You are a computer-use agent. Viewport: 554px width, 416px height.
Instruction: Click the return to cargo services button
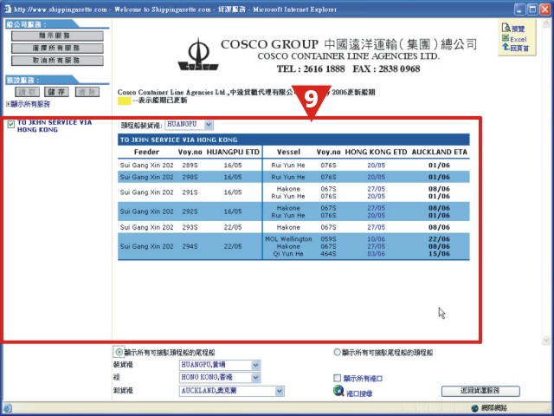click(480, 391)
